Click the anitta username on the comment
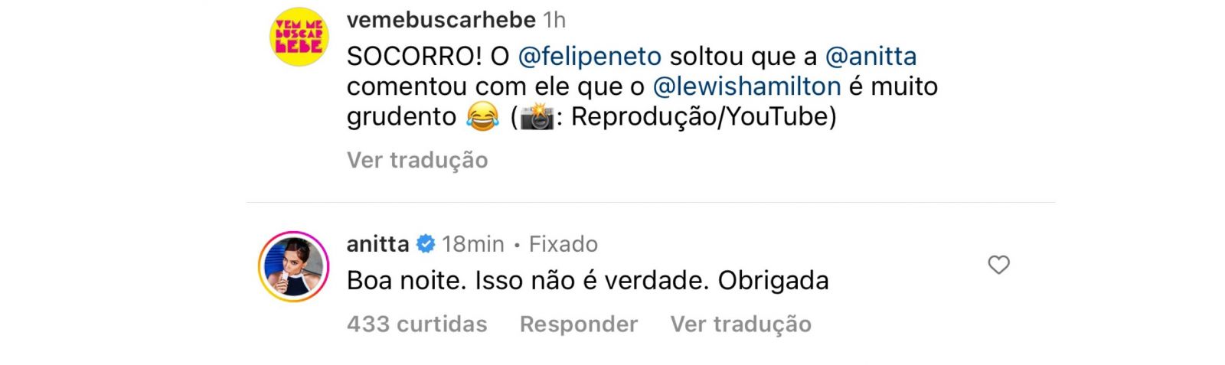Screen dimensions: 1225x365 377,244
